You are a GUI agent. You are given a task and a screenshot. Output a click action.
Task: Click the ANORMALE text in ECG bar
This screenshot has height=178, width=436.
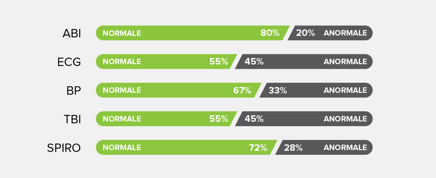345,62
